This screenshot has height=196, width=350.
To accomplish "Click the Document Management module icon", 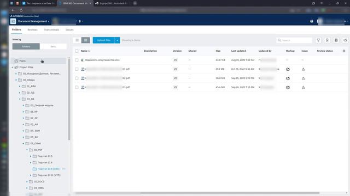I will click(13, 21).
